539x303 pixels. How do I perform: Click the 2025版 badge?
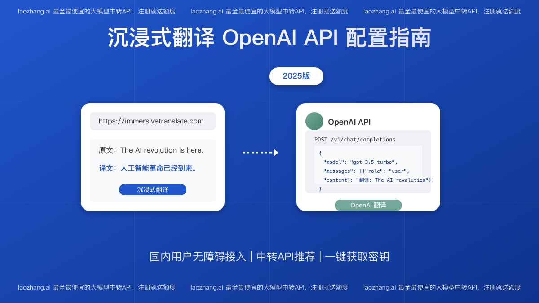pyautogui.click(x=296, y=76)
